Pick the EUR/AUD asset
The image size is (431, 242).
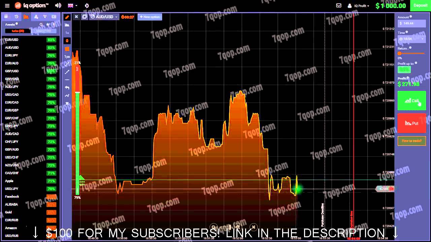(30, 63)
